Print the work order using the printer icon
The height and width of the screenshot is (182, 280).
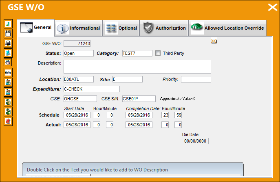(8, 43)
